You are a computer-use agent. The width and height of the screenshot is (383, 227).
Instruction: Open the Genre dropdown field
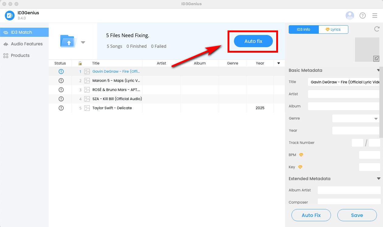pyautogui.click(x=355, y=118)
